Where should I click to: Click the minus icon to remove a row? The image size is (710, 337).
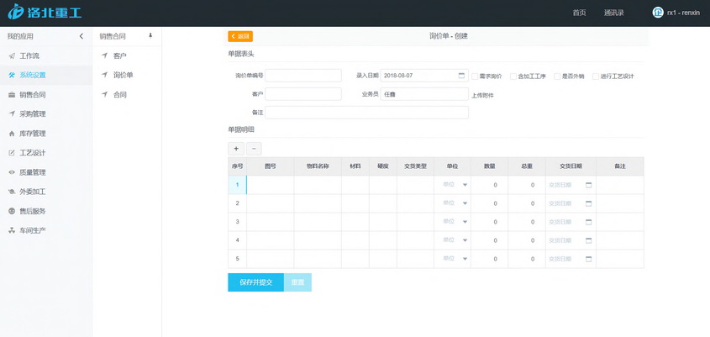pos(254,149)
